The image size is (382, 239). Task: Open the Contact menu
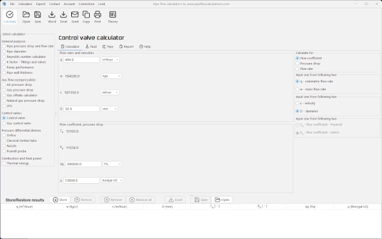tap(55, 4)
